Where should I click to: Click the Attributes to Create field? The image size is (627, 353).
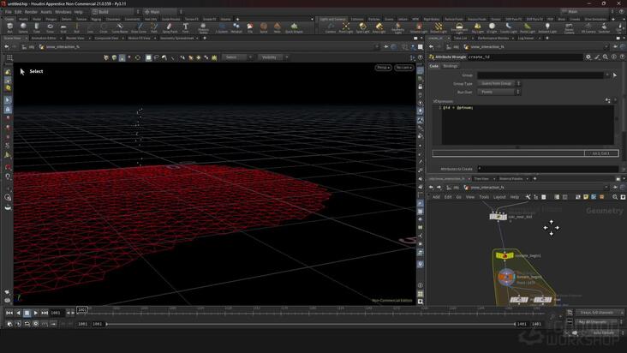(x=548, y=169)
